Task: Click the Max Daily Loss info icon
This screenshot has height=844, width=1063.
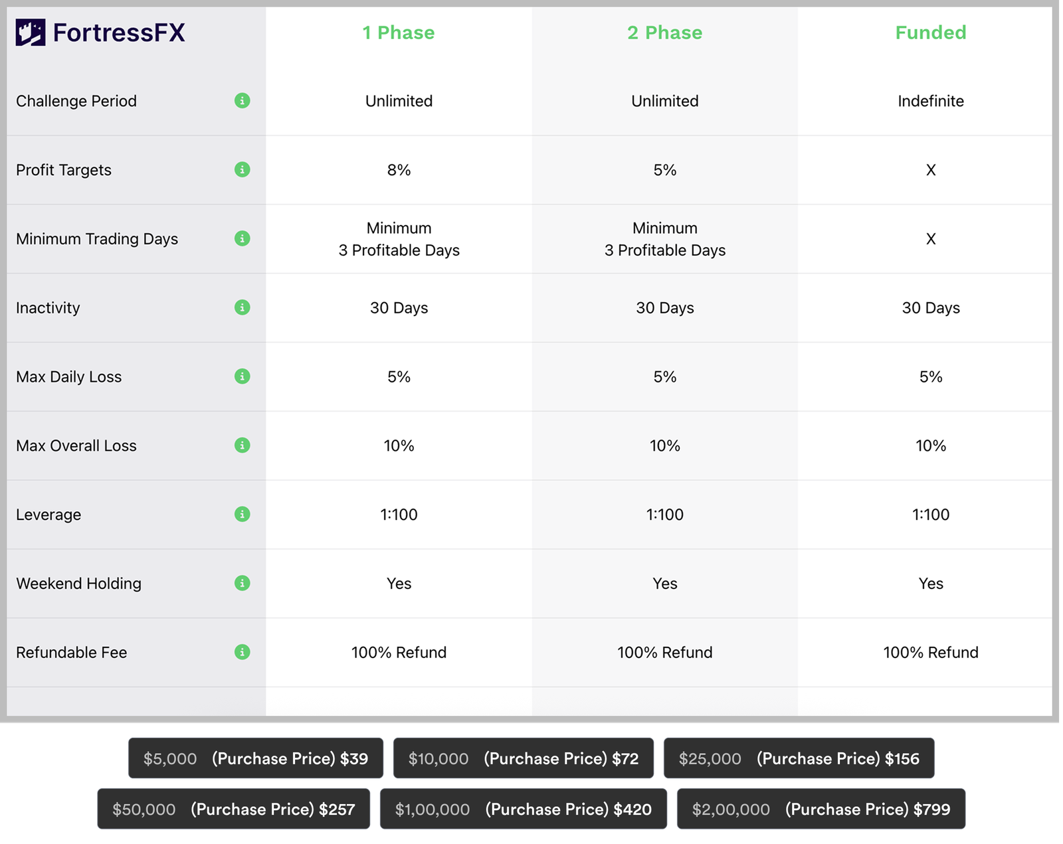Action: (x=242, y=377)
